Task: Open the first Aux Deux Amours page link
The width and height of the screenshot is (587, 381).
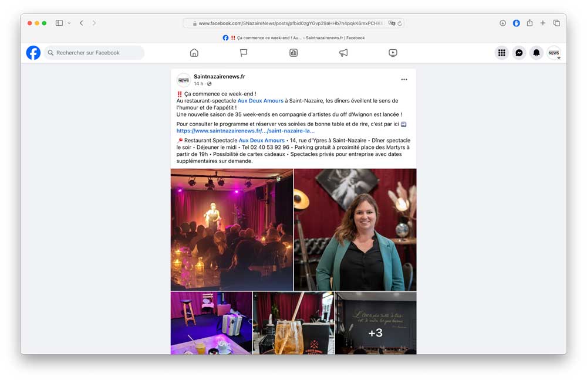Action: [260, 101]
